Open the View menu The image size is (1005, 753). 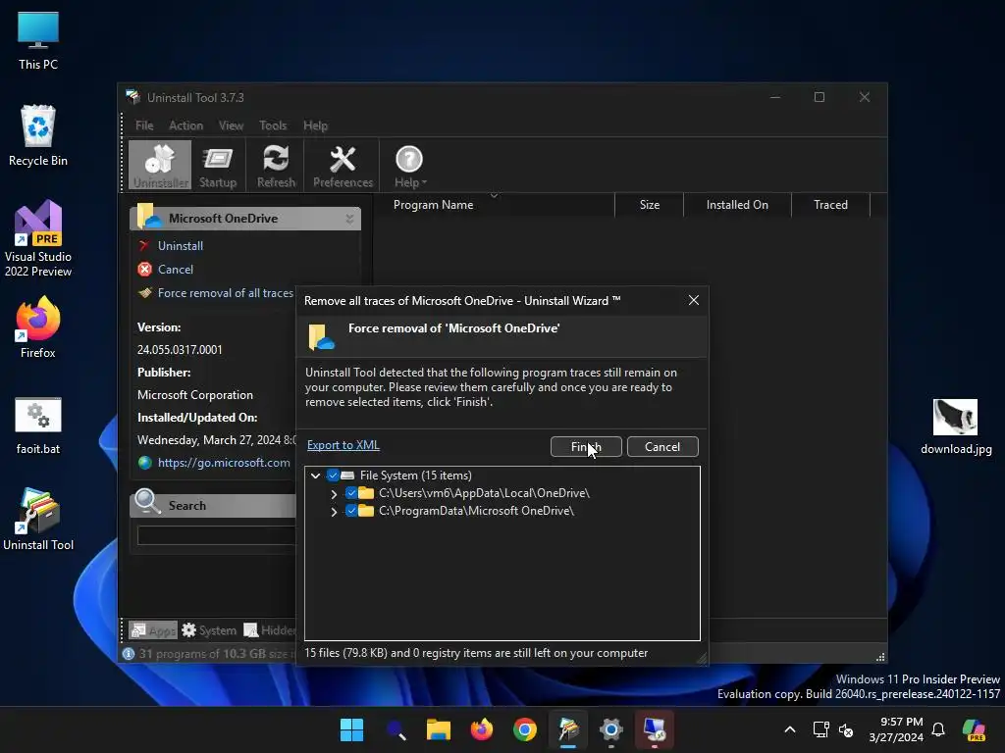point(231,125)
